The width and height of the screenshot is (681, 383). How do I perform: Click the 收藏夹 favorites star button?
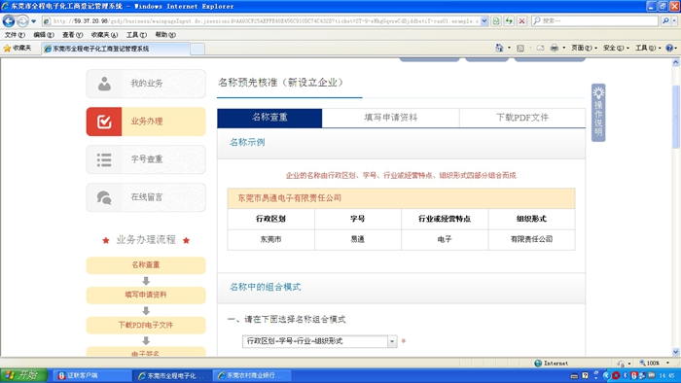pyautogui.click(x=18, y=49)
